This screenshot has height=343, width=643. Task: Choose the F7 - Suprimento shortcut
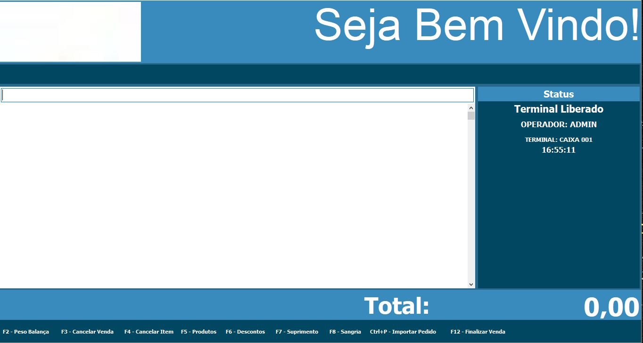[297, 332]
